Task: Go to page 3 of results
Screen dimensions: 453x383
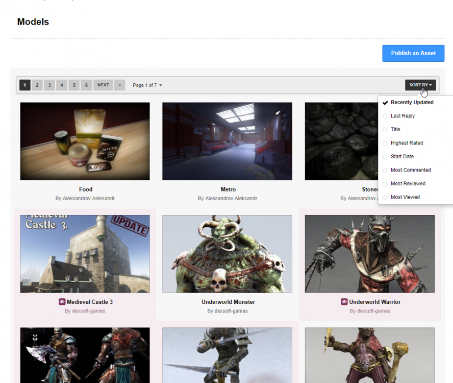Action: [x=49, y=85]
